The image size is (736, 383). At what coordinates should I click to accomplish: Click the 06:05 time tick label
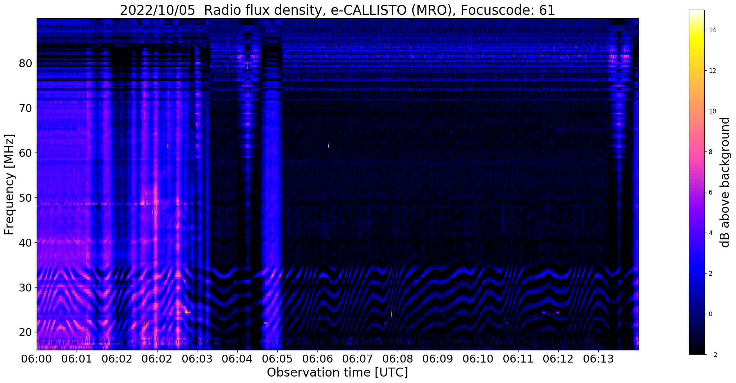tap(277, 358)
